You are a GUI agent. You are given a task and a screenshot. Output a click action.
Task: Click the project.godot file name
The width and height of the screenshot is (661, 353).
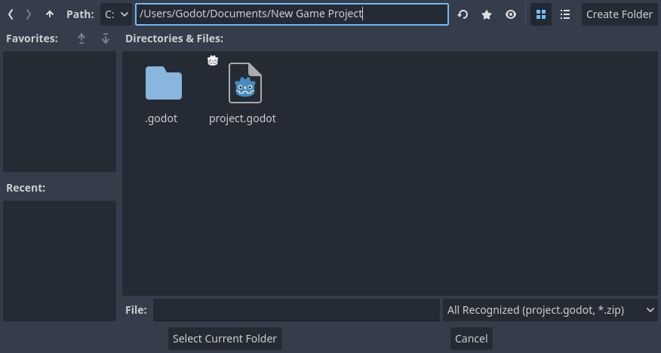[x=242, y=118]
